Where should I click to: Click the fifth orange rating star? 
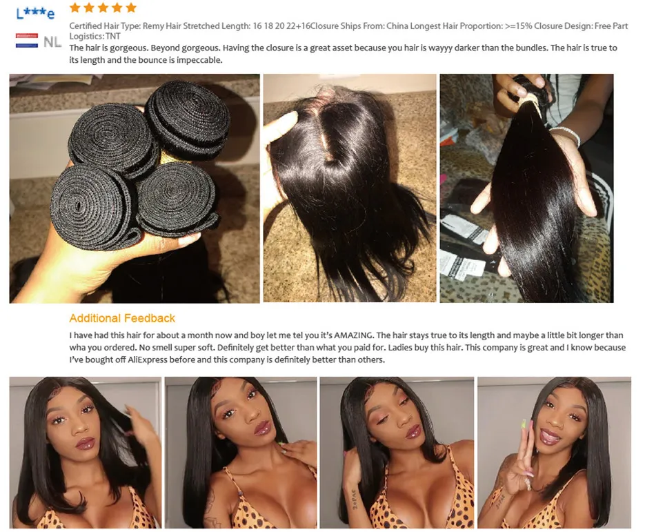pyautogui.click(x=131, y=8)
